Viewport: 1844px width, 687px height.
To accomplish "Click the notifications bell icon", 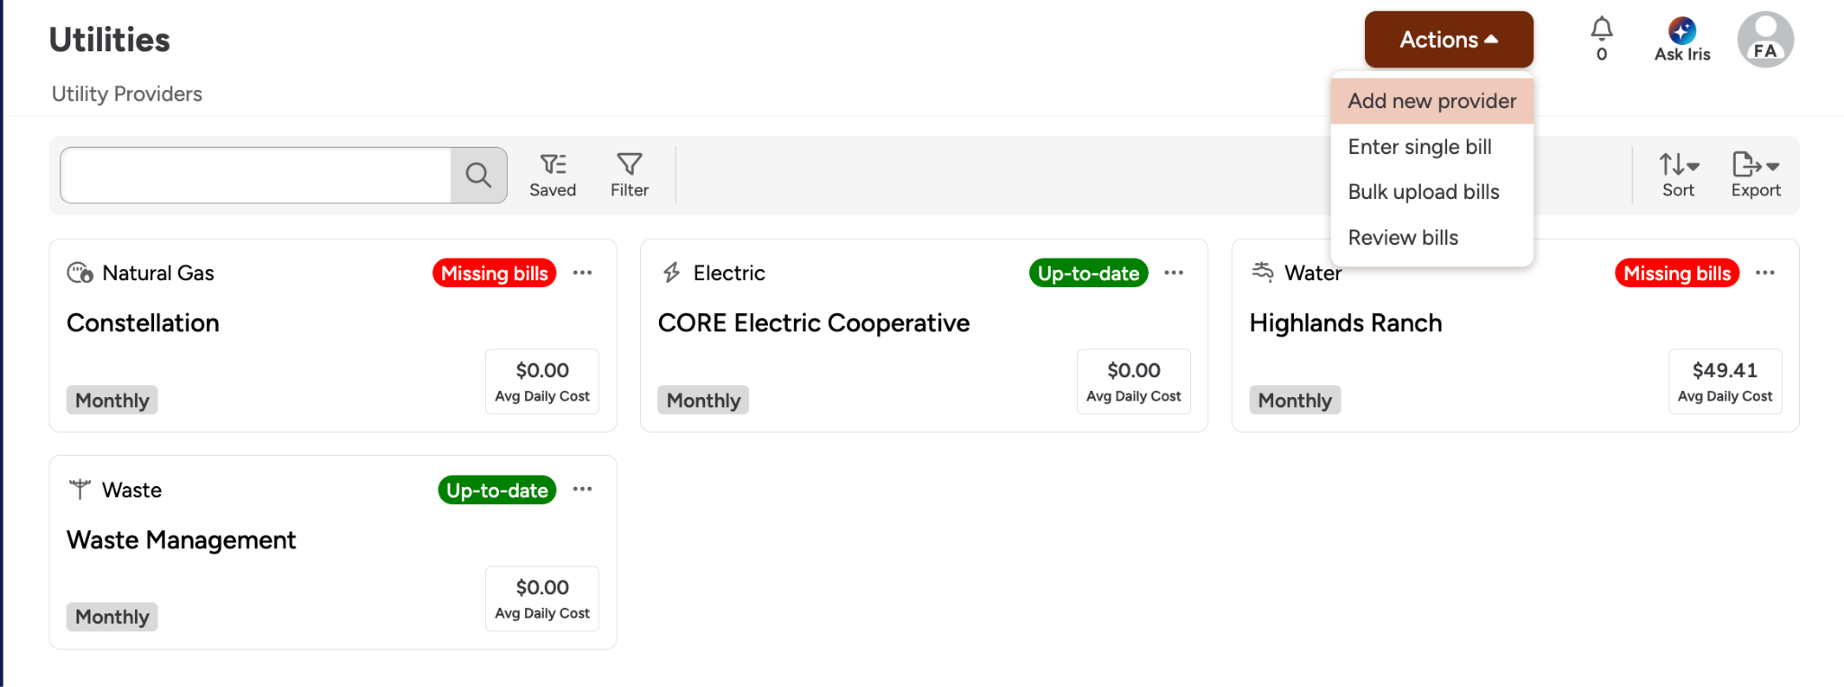I will coord(1601,31).
